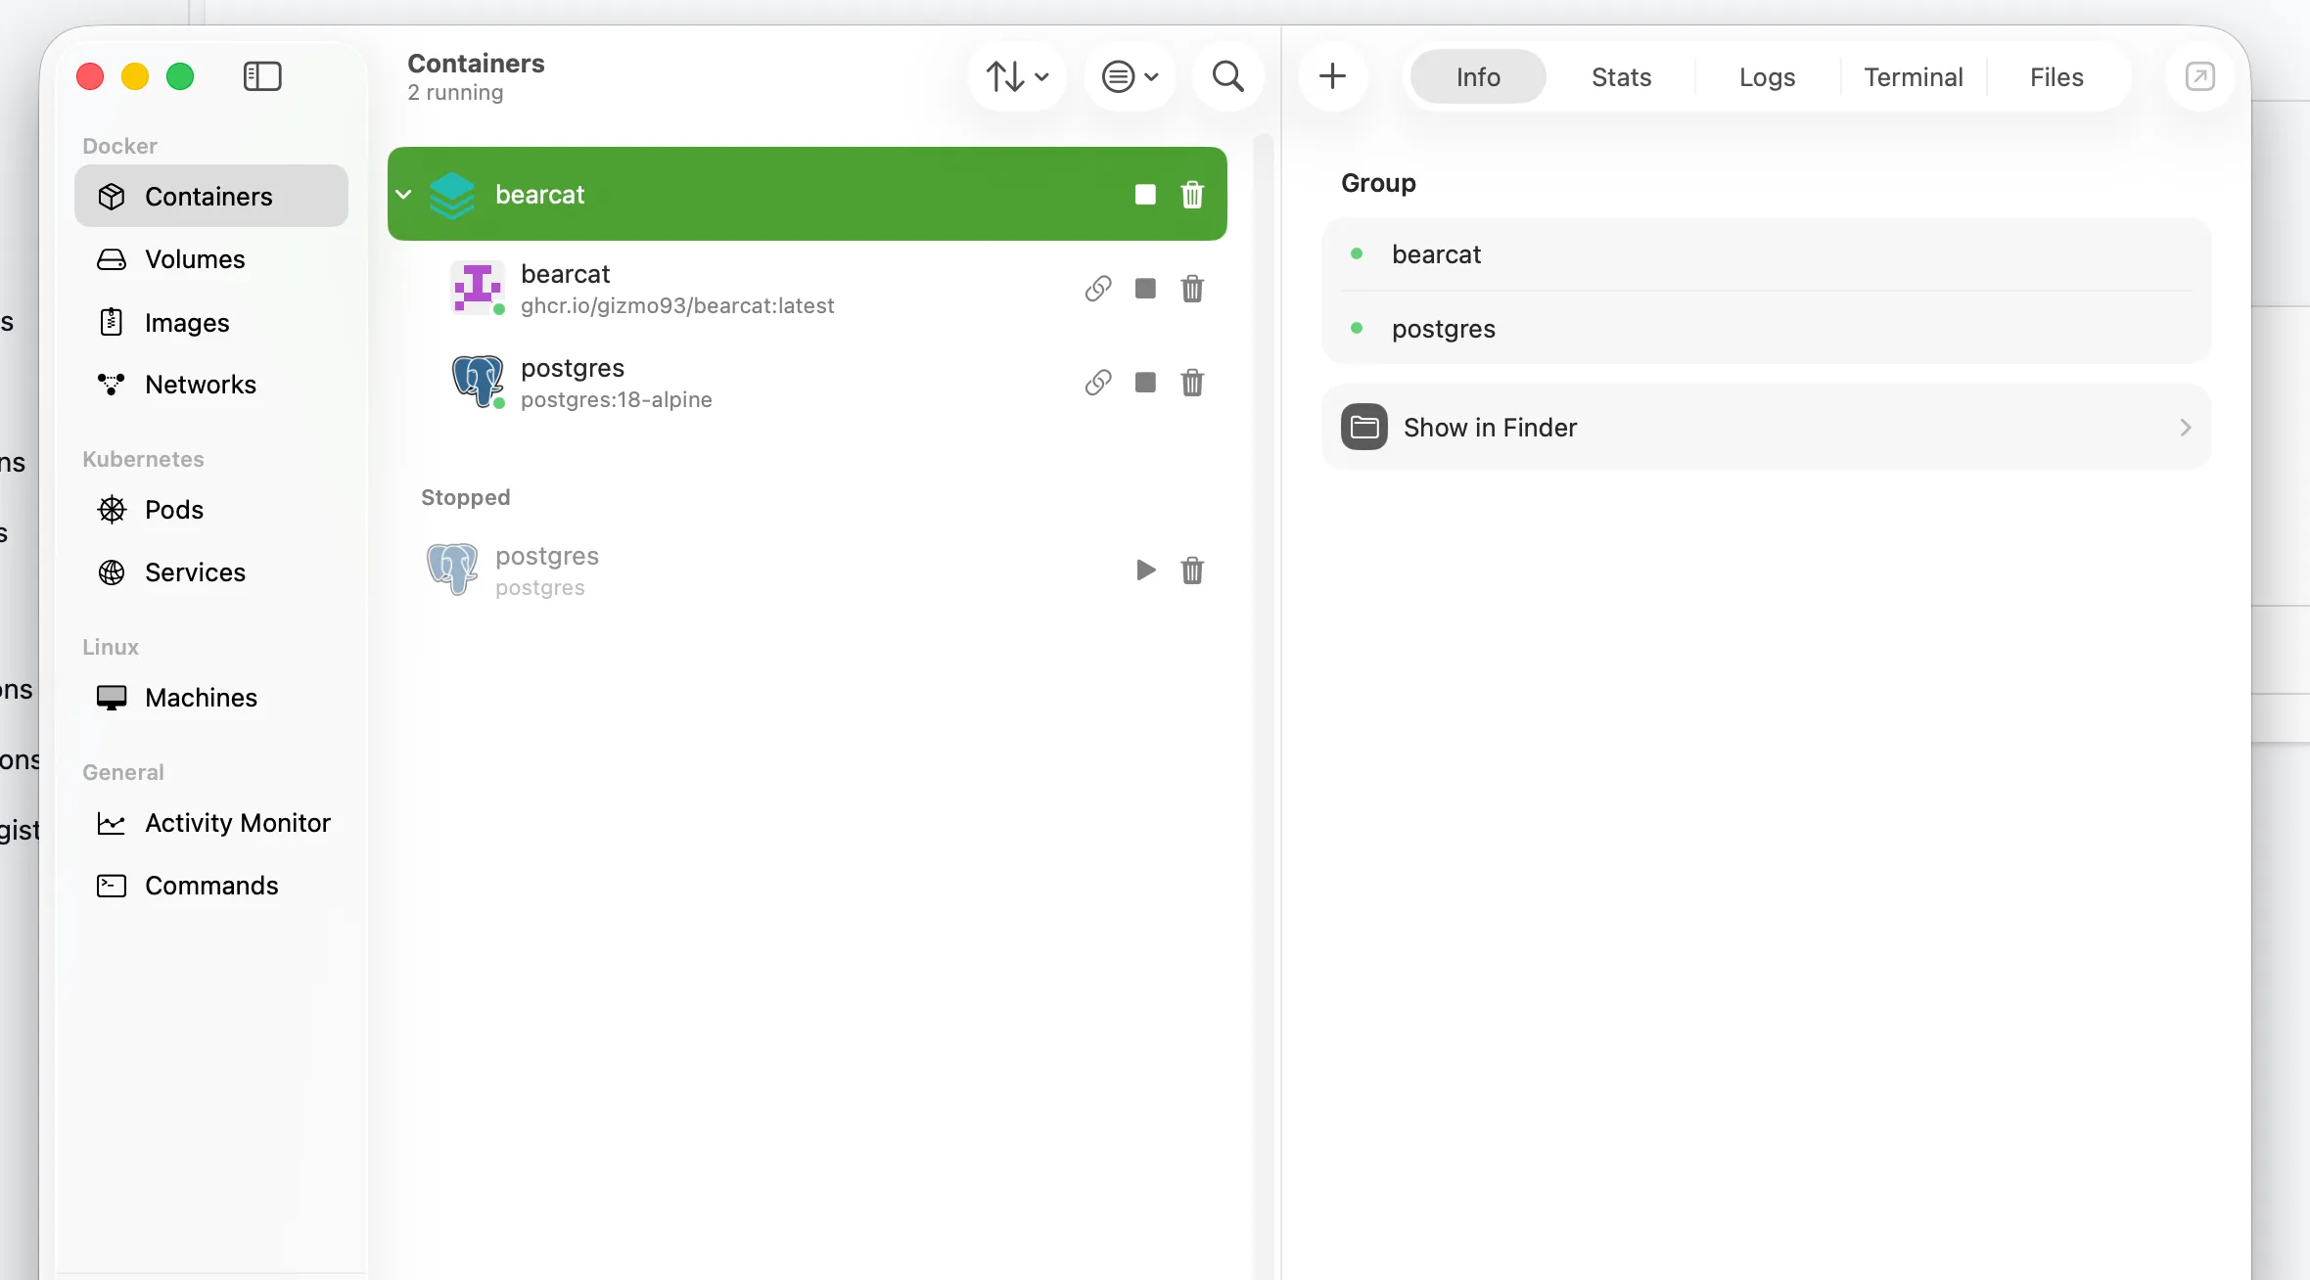Open Activity Monitor
The image size is (2310, 1280).
click(211, 822)
